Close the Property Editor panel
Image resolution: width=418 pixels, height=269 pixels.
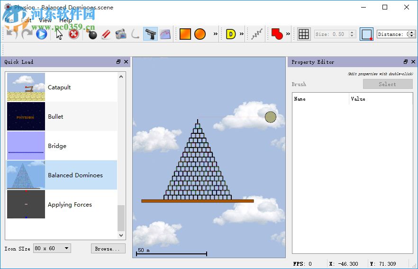pyautogui.click(x=413, y=61)
